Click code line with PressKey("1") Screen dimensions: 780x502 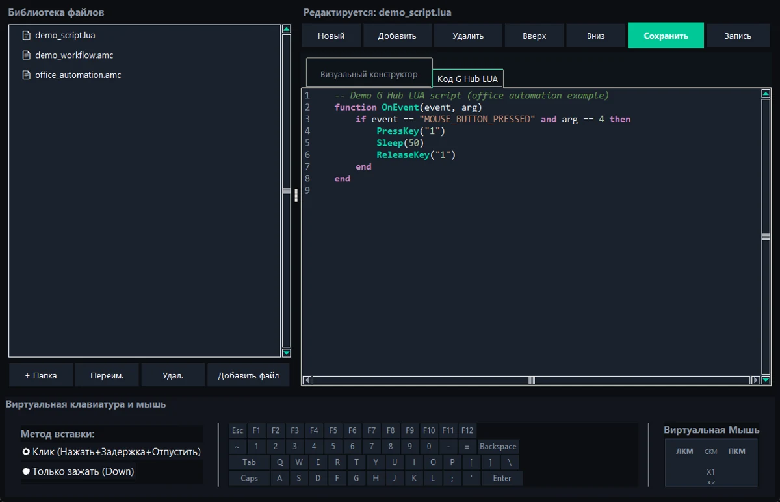[x=411, y=131]
